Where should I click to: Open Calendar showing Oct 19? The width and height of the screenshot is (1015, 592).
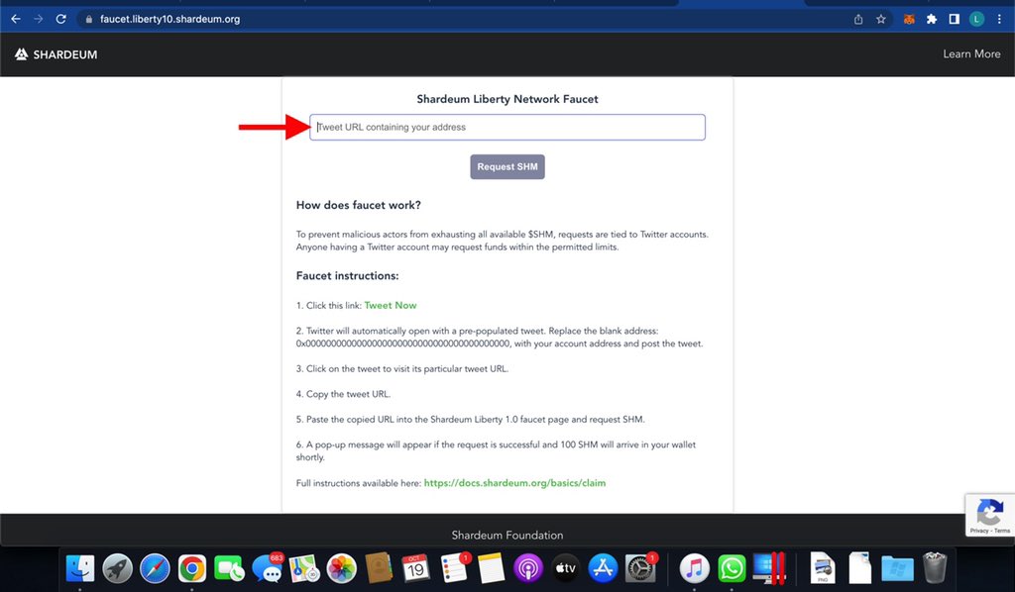[415, 568]
